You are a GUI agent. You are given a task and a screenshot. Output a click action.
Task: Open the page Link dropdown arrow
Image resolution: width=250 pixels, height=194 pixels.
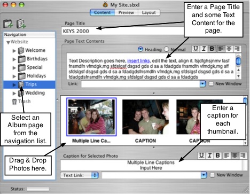click(x=202, y=84)
